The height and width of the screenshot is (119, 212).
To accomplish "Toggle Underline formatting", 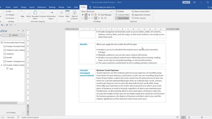I will pos(89,15).
